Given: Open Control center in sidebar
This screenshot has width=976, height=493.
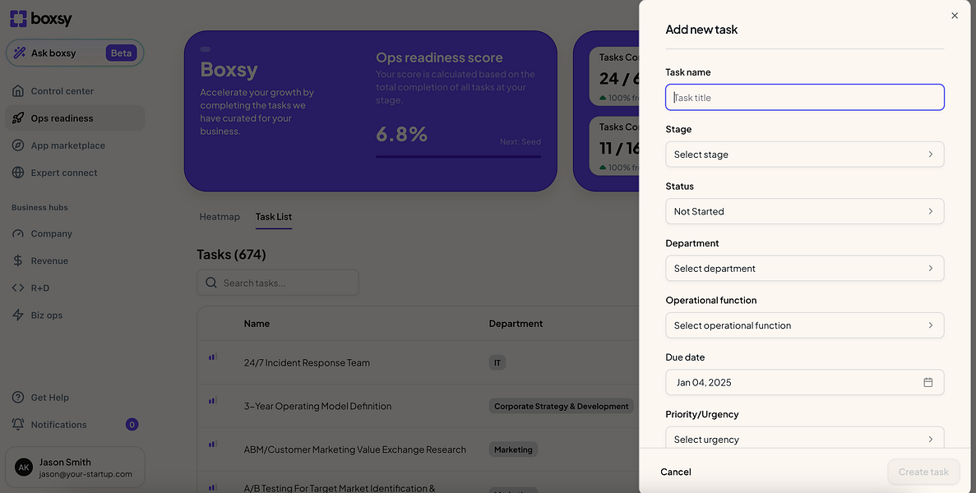Looking at the screenshot, I should (75, 90).
